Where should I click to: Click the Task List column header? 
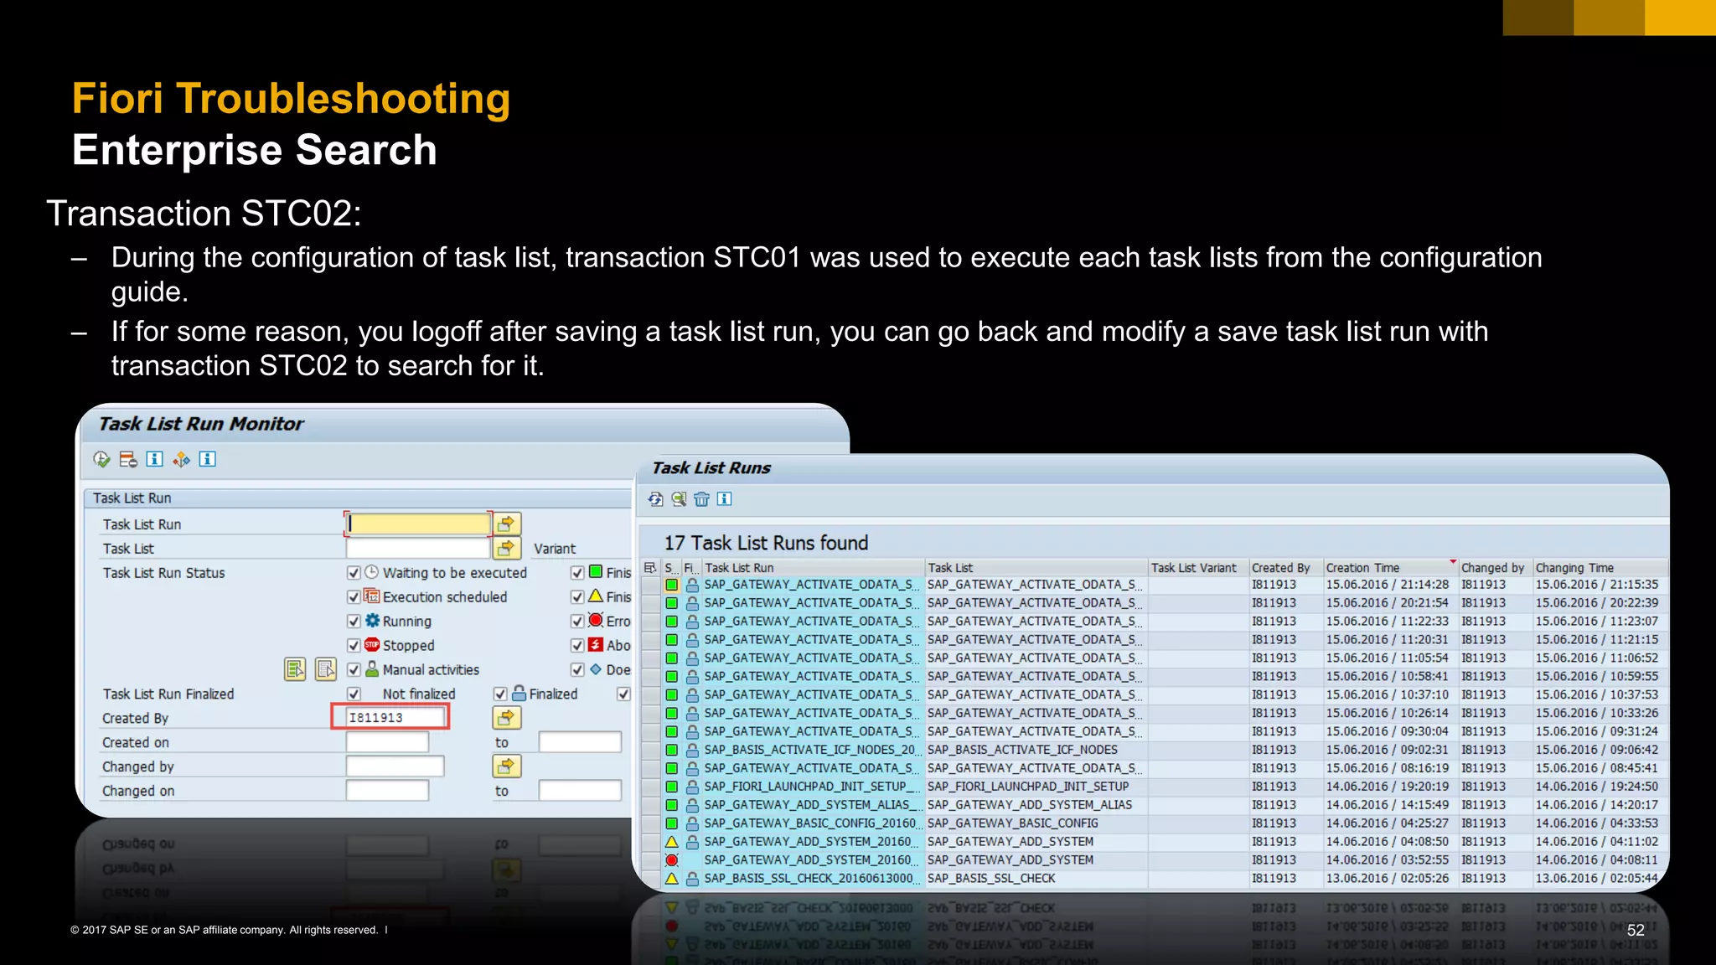click(1036, 568)
